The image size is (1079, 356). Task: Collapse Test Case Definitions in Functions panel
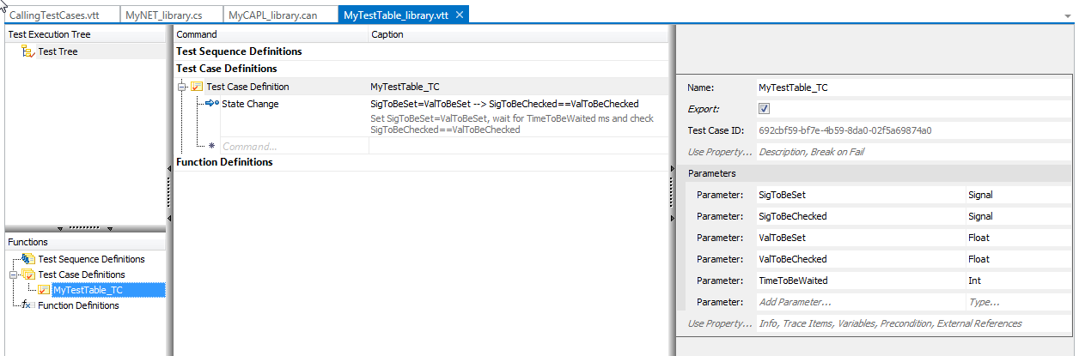tap(14, 275)
